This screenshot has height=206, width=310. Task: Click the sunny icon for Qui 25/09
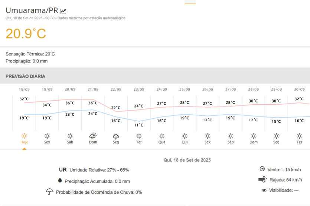click(185, 136)
